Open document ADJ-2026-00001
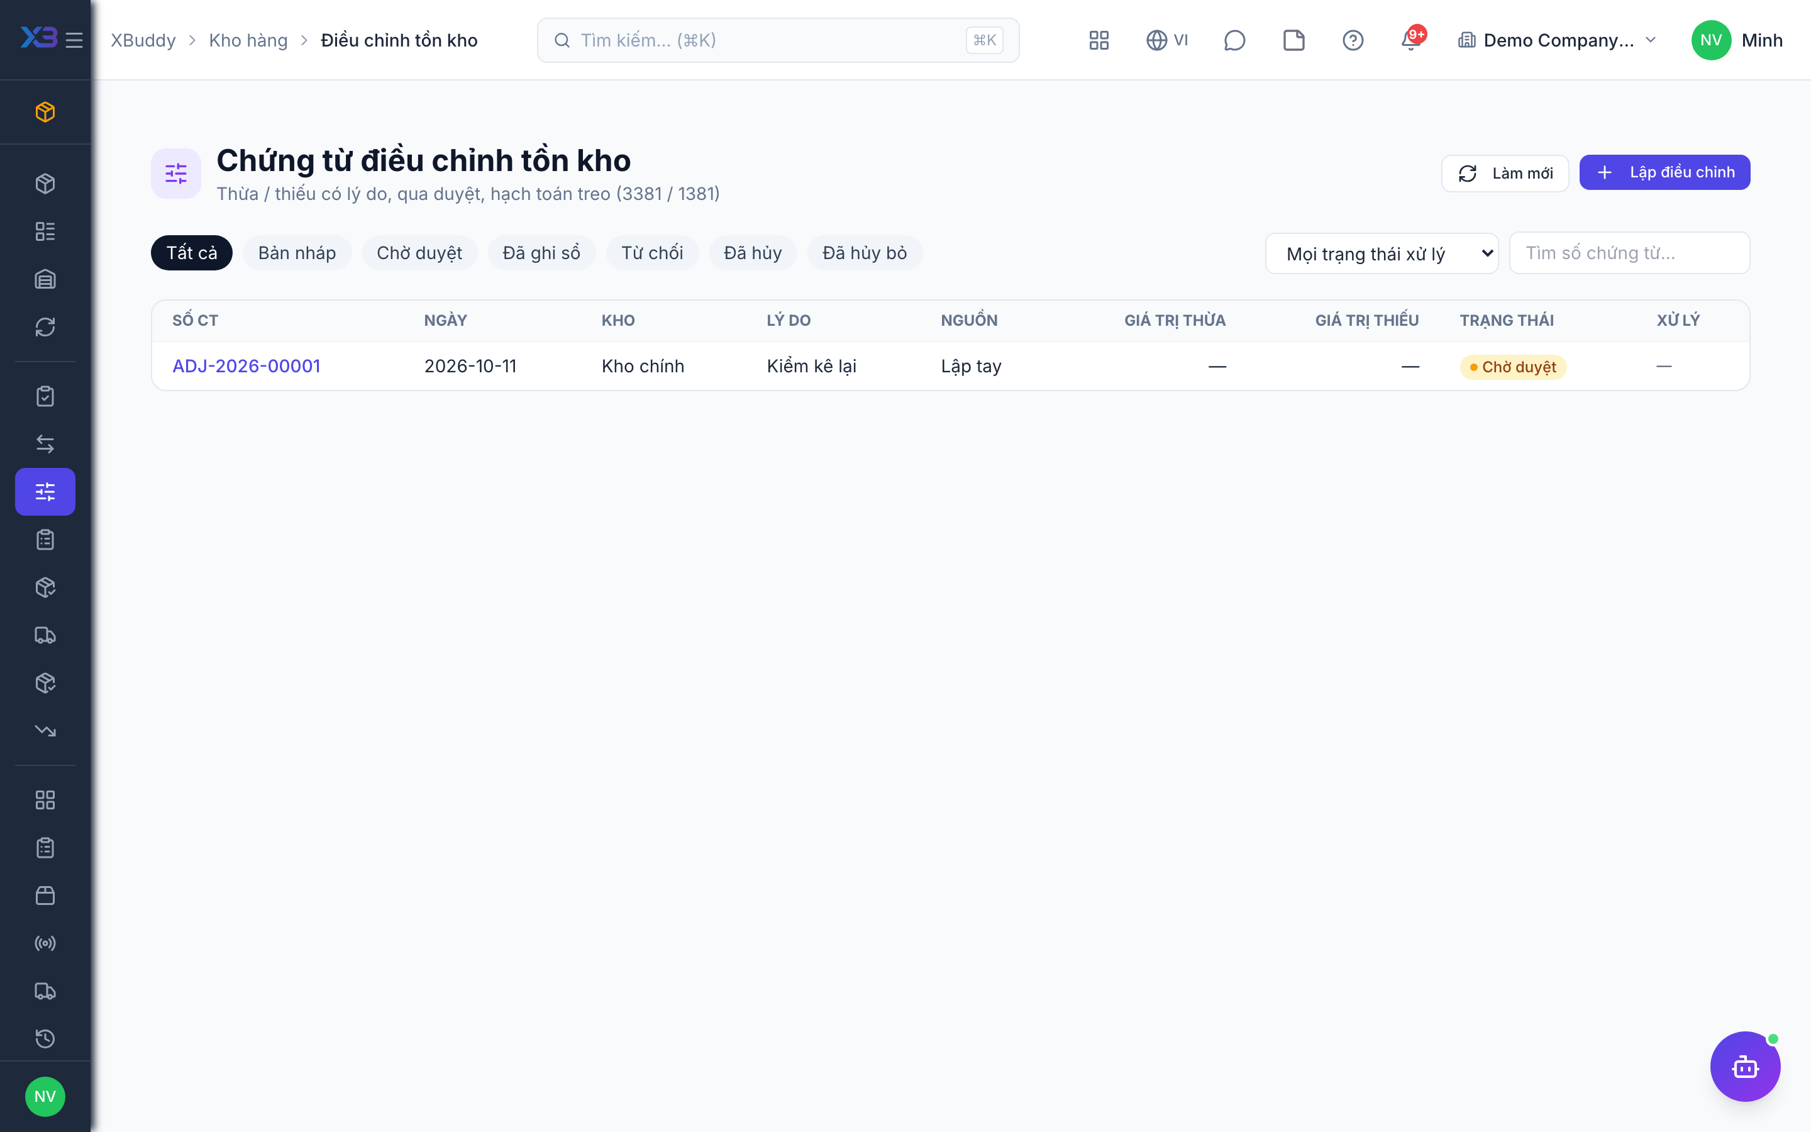The width and height of the screenshot is (1811, 1132). click(246, 366)
